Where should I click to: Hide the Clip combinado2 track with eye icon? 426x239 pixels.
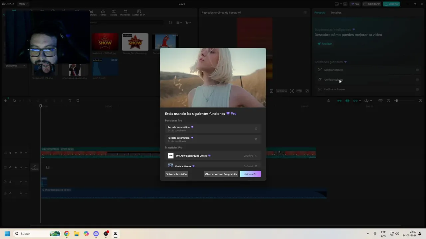click(x=16, y=153)
